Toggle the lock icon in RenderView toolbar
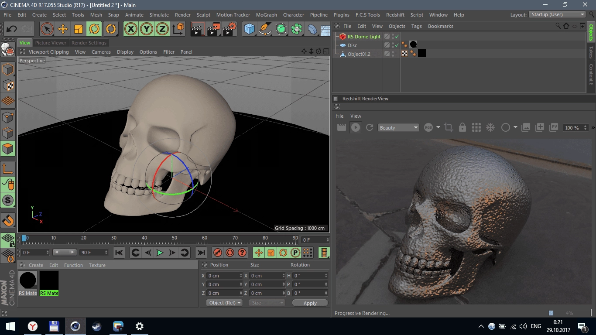Viewport: 596px width, 335px height. point(462,127)
